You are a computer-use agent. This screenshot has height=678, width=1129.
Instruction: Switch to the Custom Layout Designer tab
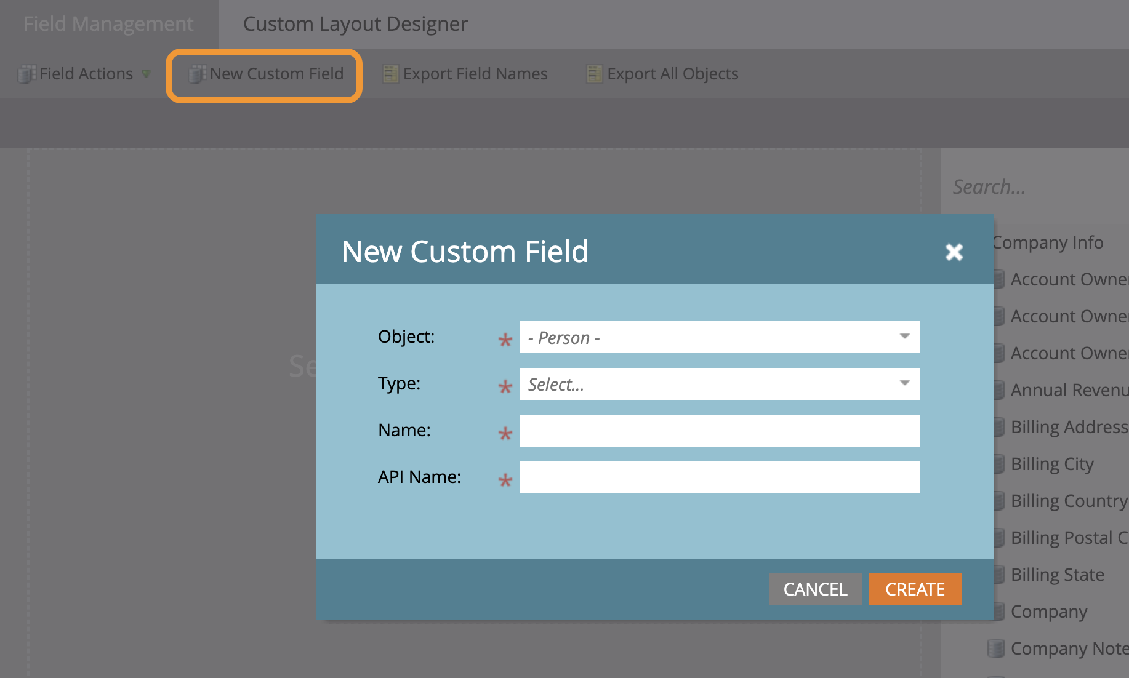click(355, 24)
